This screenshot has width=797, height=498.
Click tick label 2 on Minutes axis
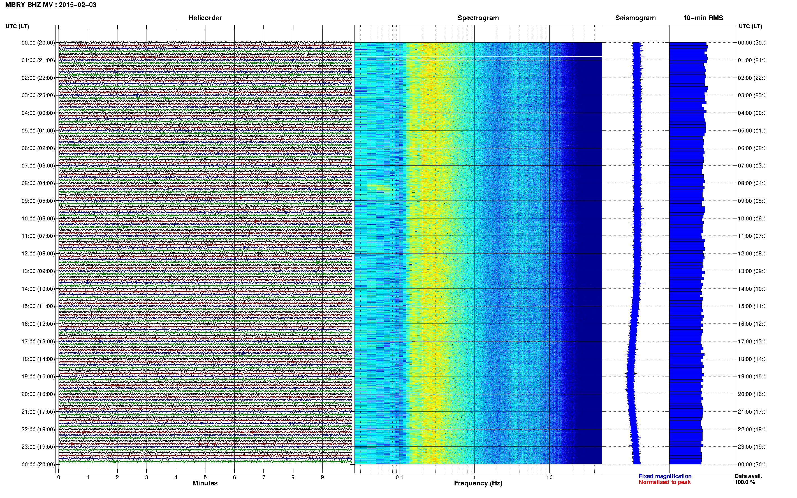pos(117,477)
